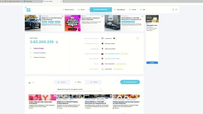Click the 2IP site logo
Image resolution: width=203 pixels, height=114 pixels.
point(28,9)
